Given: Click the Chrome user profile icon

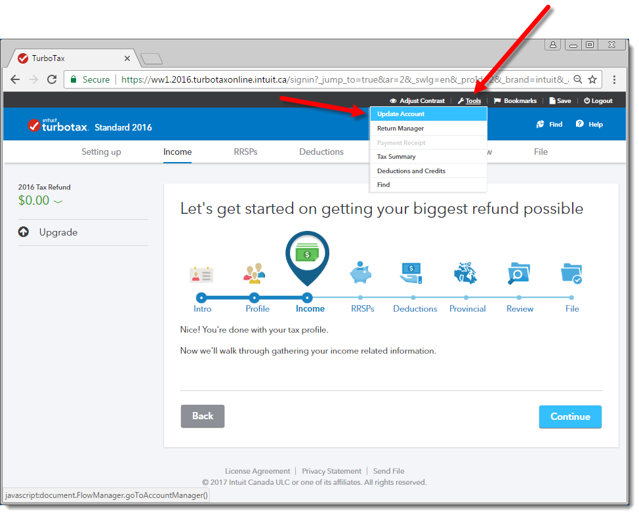Looking at the screenshot, I should coord(552,45).
